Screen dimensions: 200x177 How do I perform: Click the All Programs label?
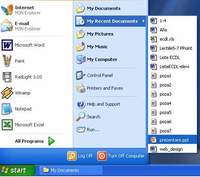click(x=29, y=141)
